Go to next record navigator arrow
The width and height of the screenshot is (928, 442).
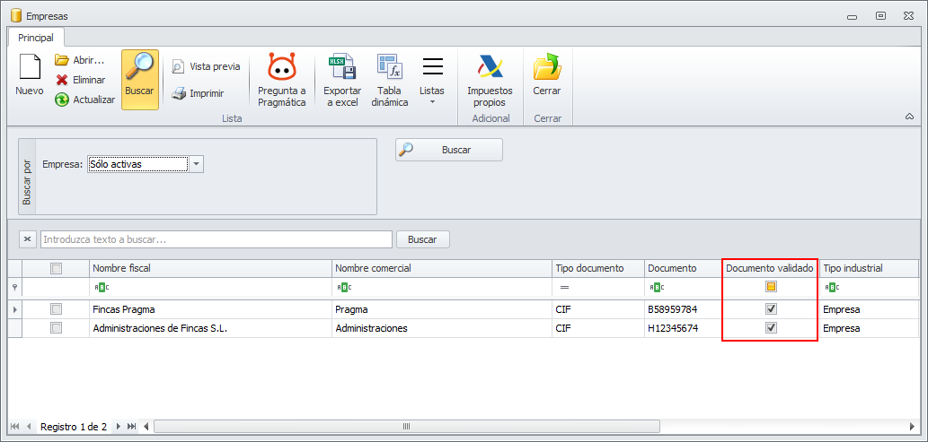pyautogui.click(x=119, y=426)
